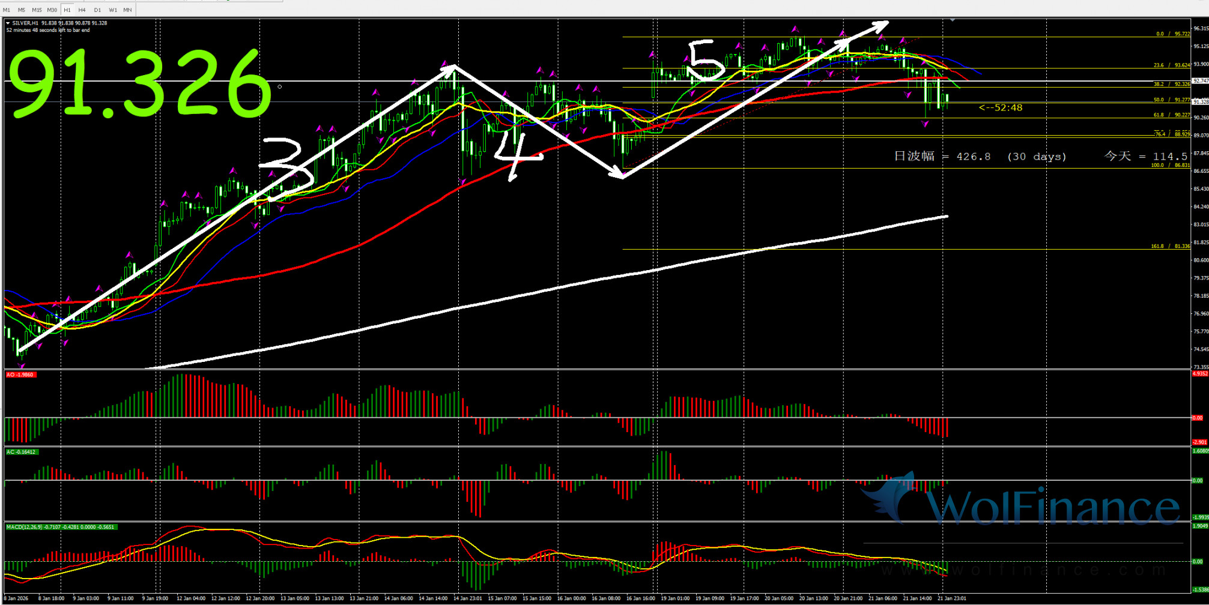Select the D1 daily timeframe
This screenshot has height=605, width=1209.
(x=97, y=10)
